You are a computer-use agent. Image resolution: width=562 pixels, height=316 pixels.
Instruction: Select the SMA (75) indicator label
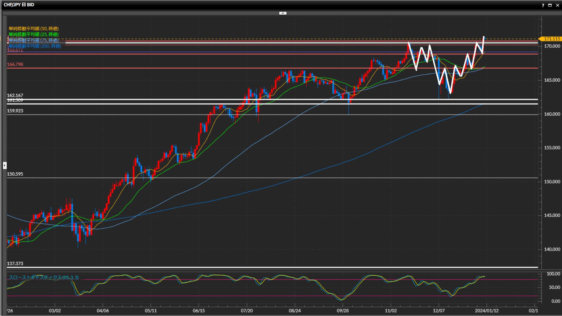coord(33,40)
